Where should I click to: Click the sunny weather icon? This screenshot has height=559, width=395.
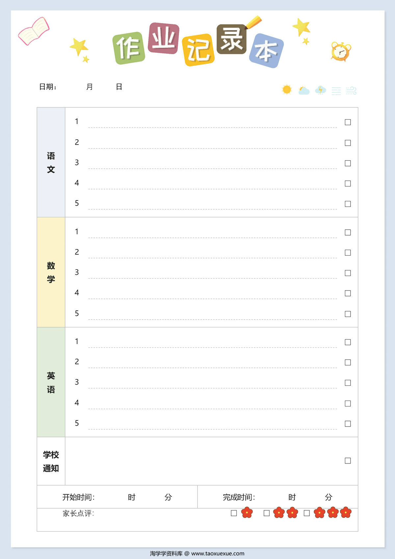(x=287, y=89)
